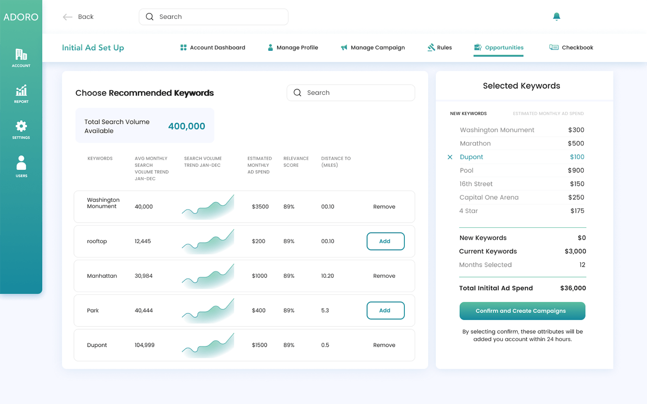Image resolution: width=647 pixels, height=404 pixels.
Task: Click the Manage Profile person icon
Action: click(x=270, y=48)
